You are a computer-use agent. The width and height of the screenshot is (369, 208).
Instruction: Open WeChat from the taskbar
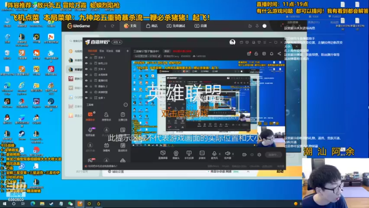click(x=71, y=204)
